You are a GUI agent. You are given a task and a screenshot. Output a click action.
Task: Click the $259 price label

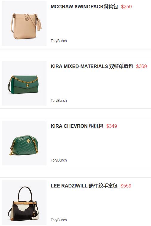(126, 7)
